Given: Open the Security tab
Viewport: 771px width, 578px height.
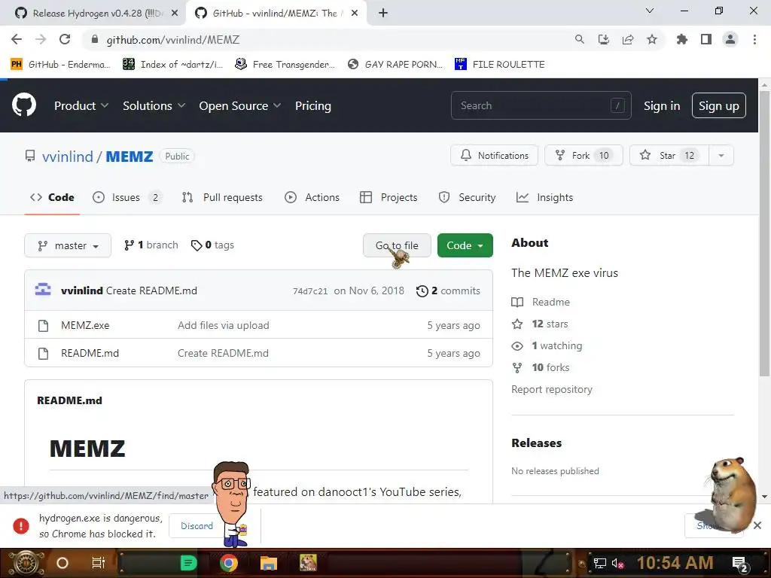Looking at the screenshot, I should 467,198.
